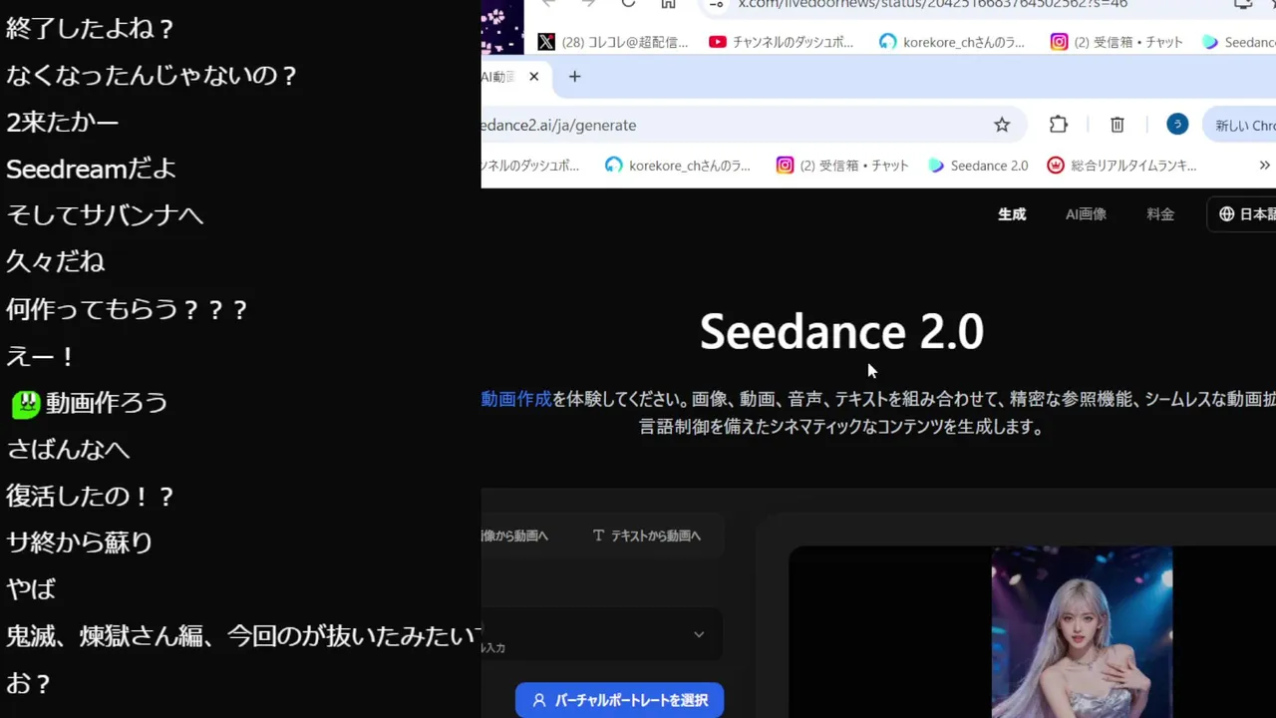1276x718 pixels.
Task: Click chat message 'なくなったんじゃないの？'
Action: pos(152,76)
